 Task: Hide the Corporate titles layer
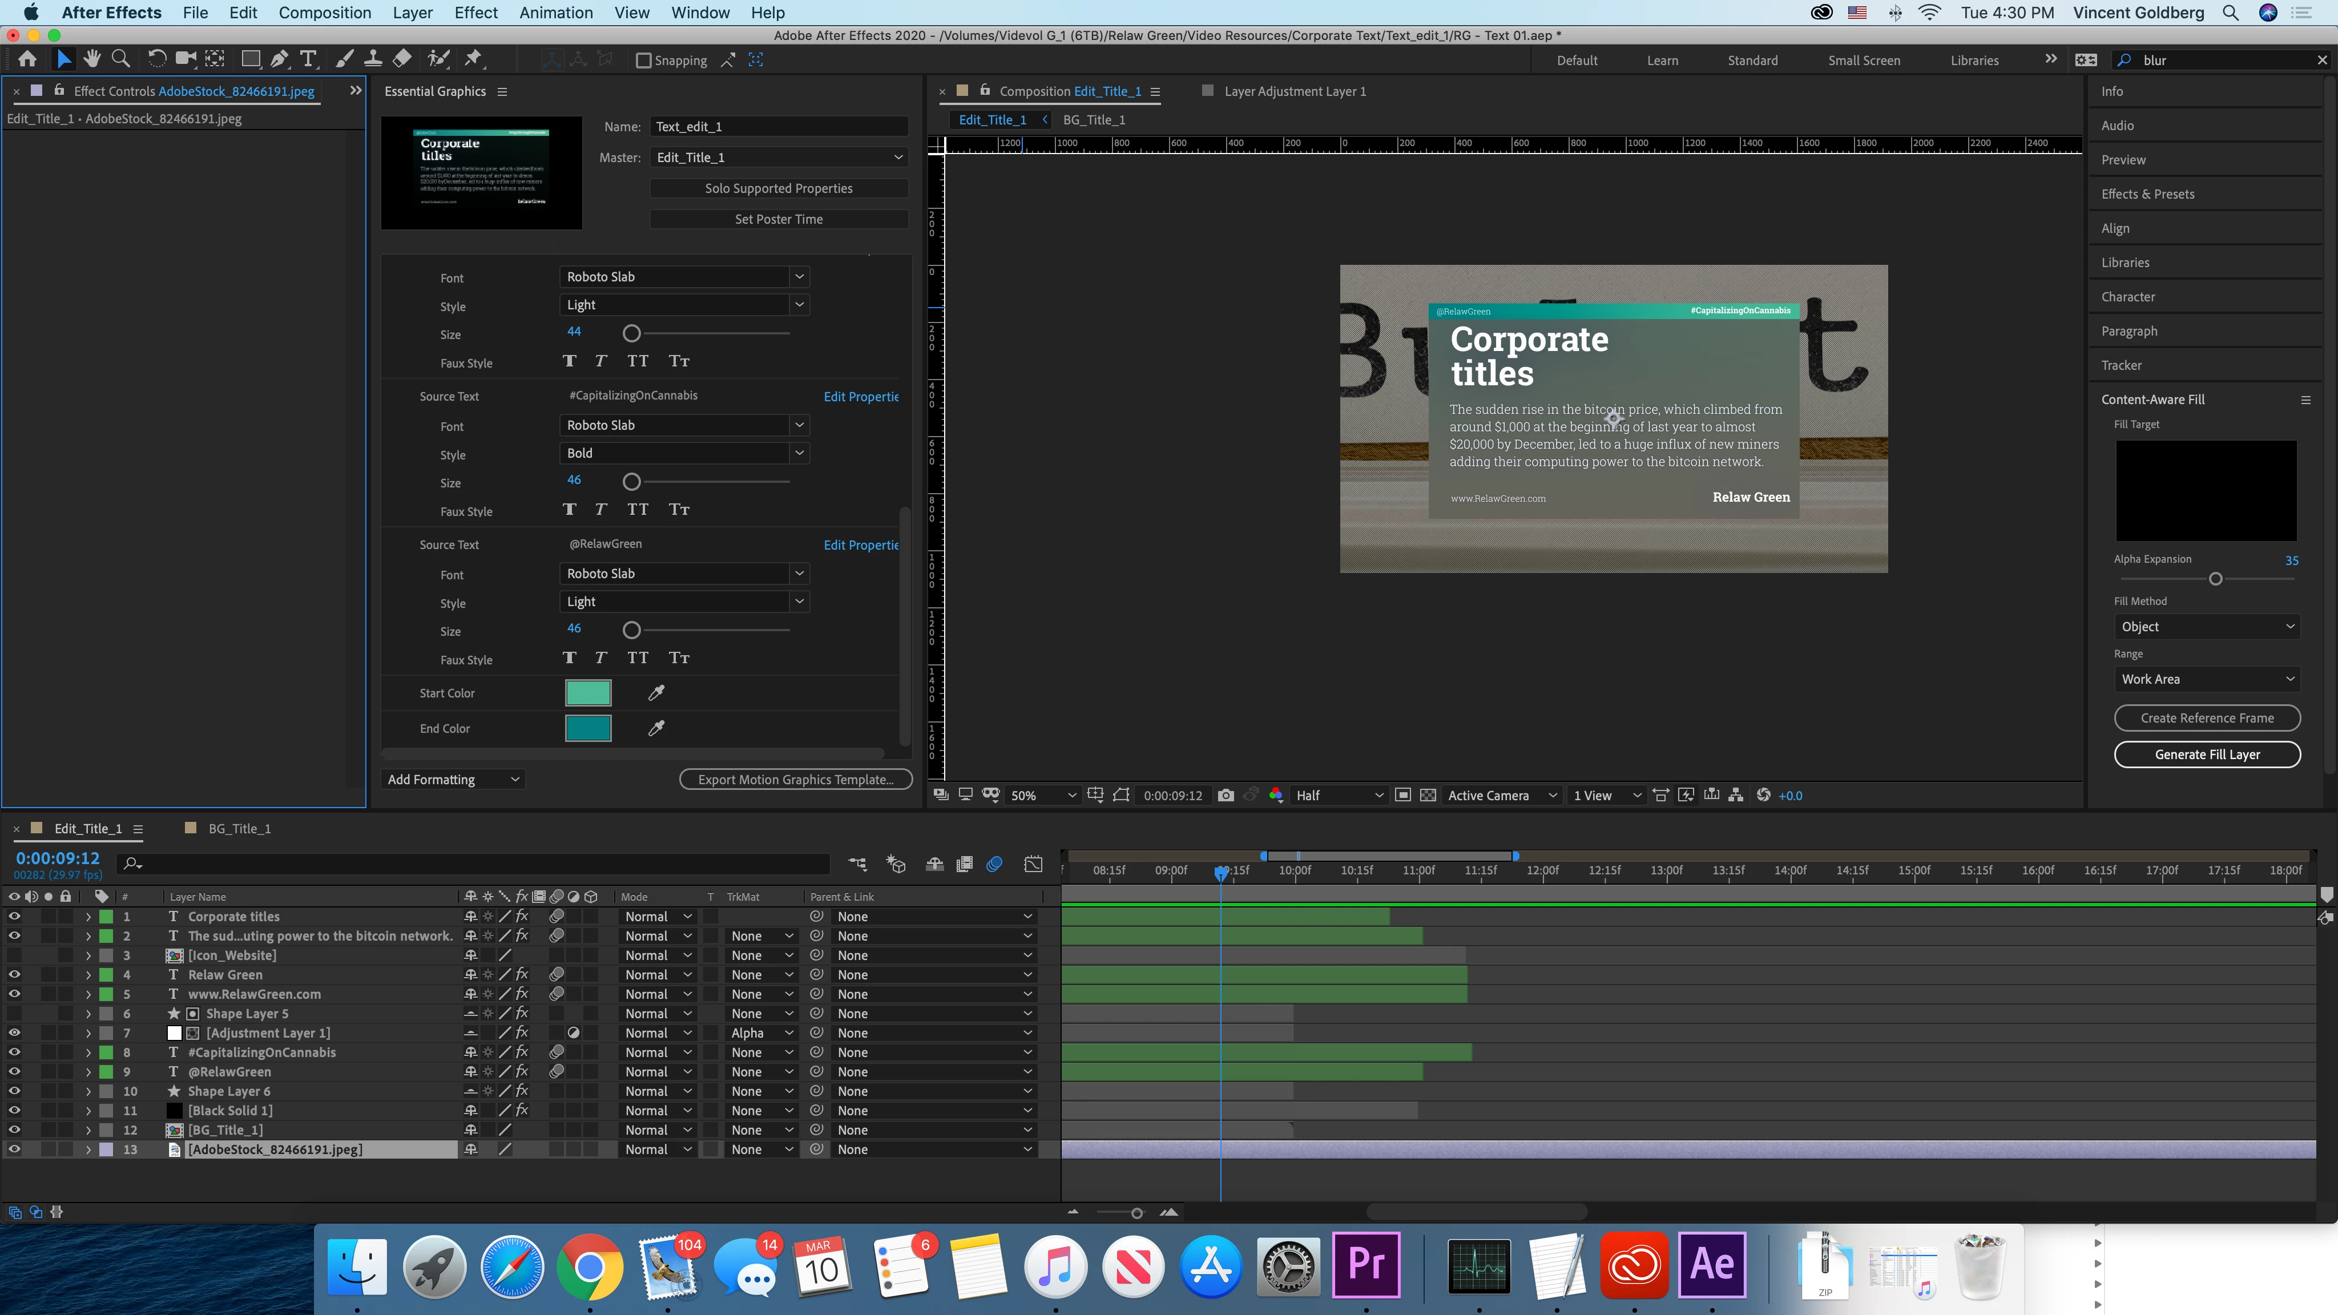pos(14,917)
